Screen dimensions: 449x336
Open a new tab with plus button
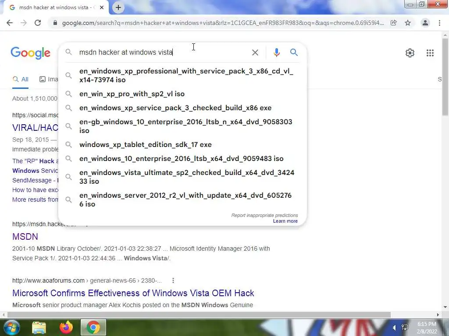click(x=118, y=7)
